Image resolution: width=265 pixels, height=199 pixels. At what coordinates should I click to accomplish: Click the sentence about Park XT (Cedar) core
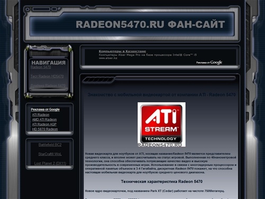click(155, 191)
